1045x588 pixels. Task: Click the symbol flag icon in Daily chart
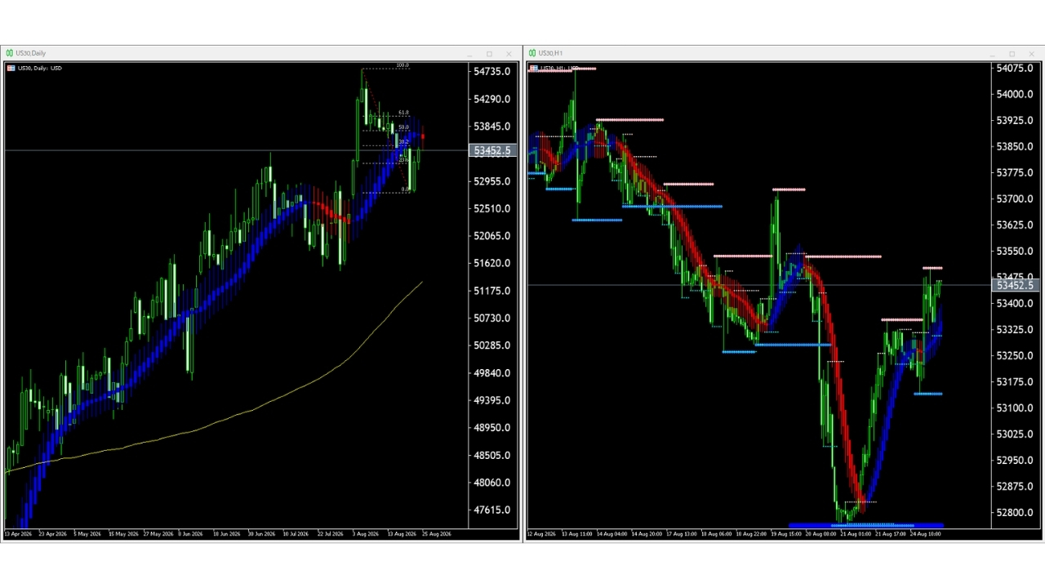pyautogui.click(x=11, y=68)
